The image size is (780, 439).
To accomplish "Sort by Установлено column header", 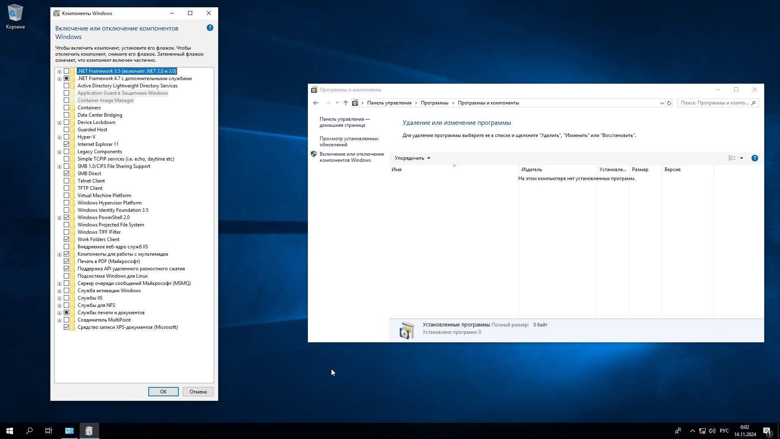I will coord(613,170).
